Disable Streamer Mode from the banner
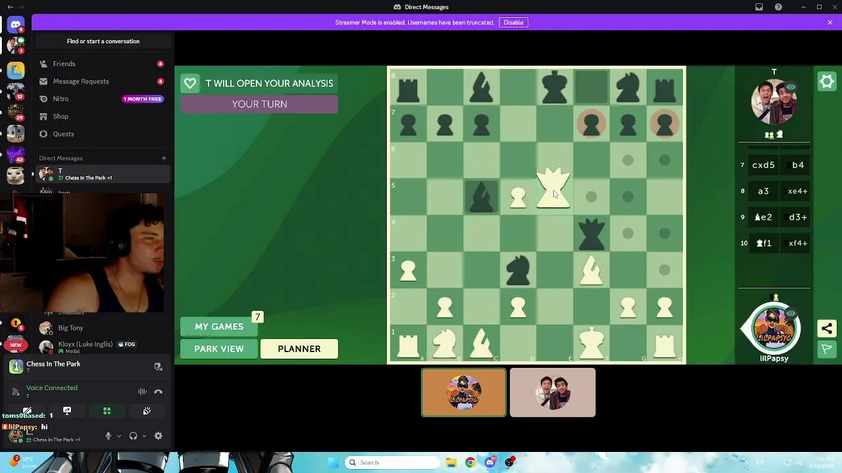 pyautogui.click(x=513, y=22)
